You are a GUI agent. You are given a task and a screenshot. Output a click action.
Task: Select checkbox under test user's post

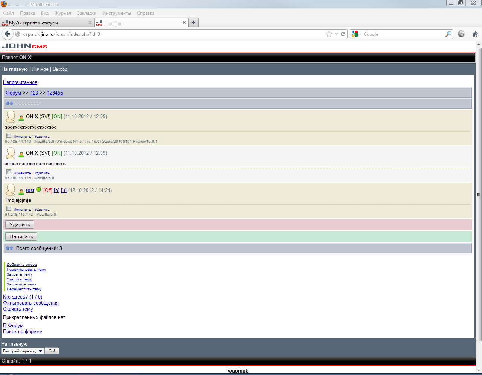[x=9, y=209]
